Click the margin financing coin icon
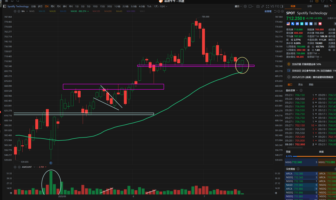Image resolution: width=336 pixels, height=200 pixels. (289, 64)
